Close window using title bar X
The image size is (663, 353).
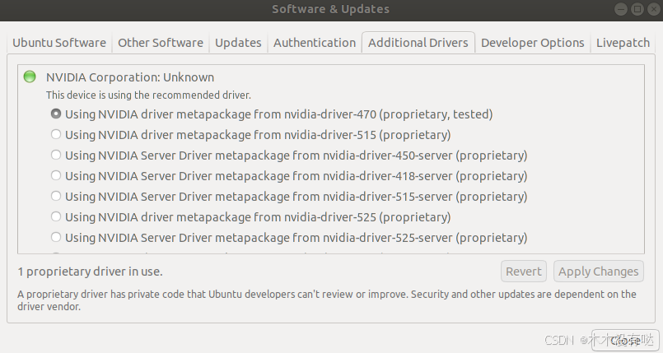(x=654, y=9)
